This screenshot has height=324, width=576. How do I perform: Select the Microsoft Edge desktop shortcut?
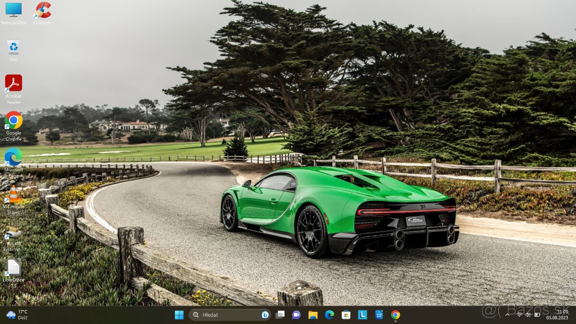coord(13,157)
